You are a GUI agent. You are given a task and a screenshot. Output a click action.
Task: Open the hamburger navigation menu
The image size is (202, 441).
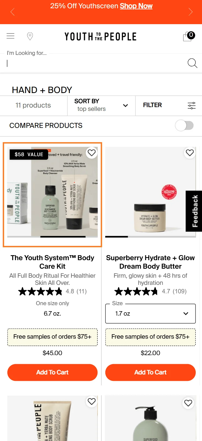coord(10,36)
